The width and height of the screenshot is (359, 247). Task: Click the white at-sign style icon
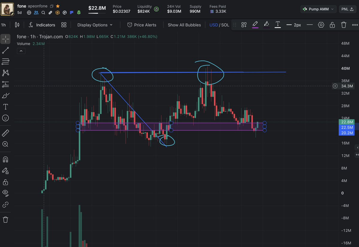point(65,13)
